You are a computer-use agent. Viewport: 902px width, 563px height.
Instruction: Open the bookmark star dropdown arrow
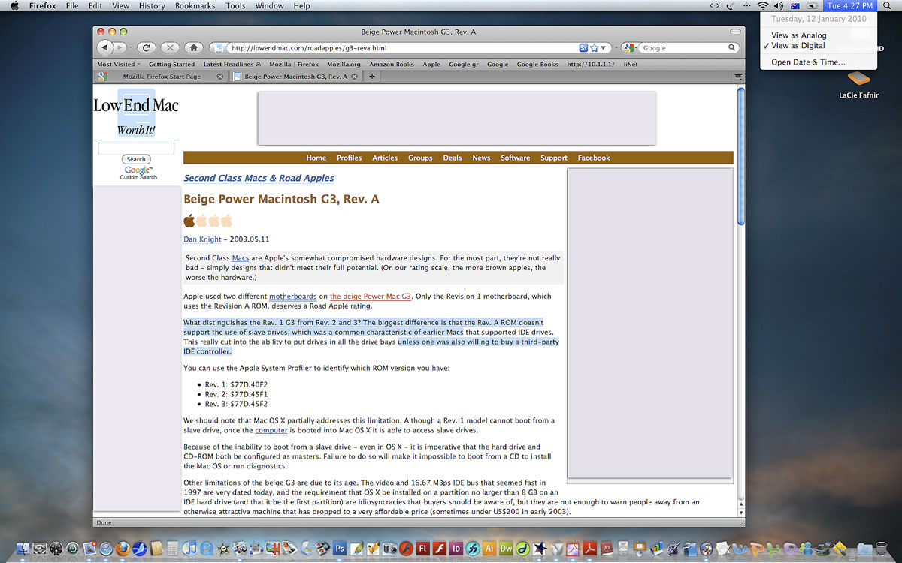click(603, 47)
